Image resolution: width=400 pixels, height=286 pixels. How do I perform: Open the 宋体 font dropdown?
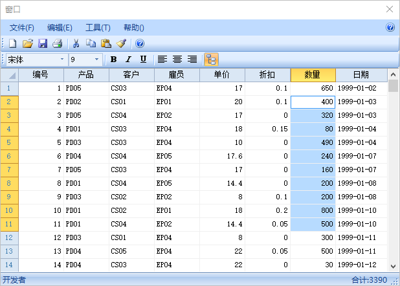click(62, 59)
